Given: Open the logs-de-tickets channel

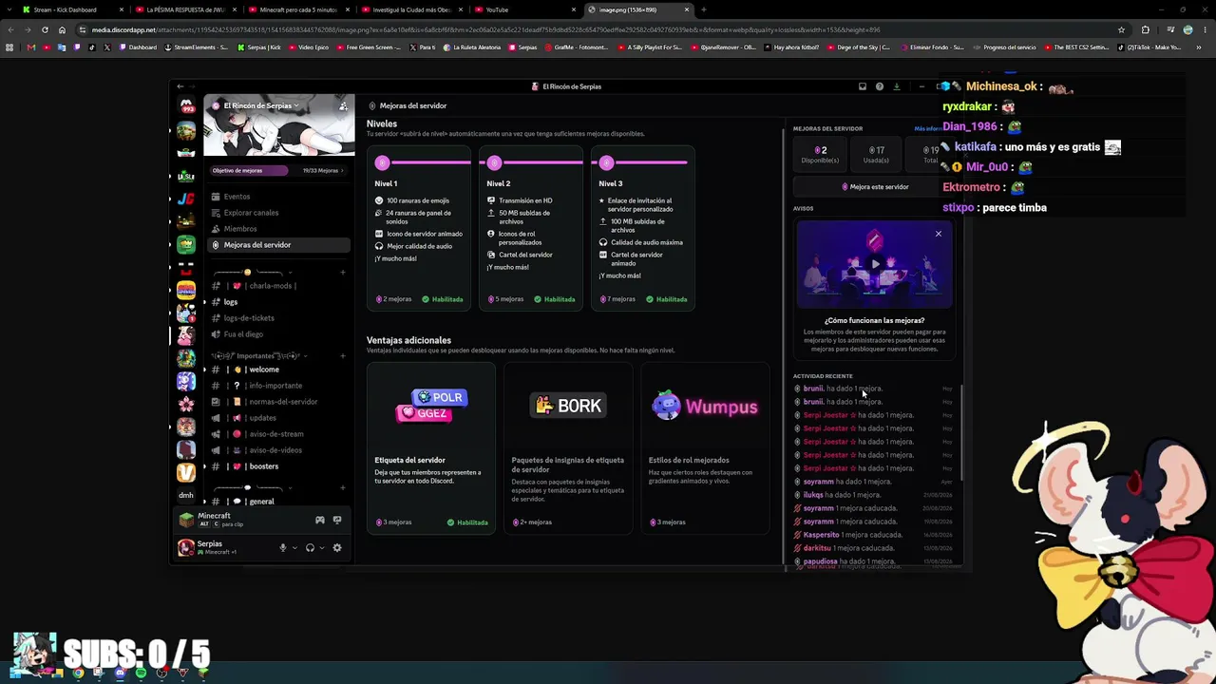Looking at the screenshot, I should [x=278, y=318].
